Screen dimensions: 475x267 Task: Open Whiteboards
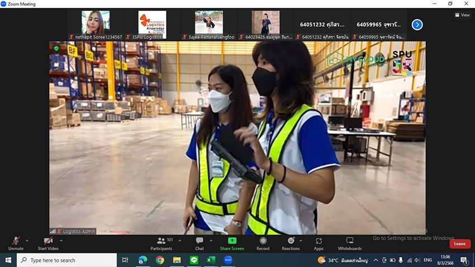pyautogui.click(x=350, y=244)
